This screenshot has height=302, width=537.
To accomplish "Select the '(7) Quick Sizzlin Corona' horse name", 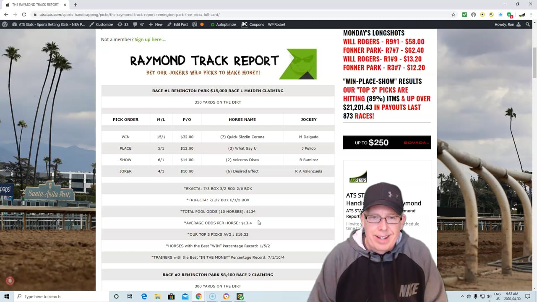I will click(x=242, y=137).
